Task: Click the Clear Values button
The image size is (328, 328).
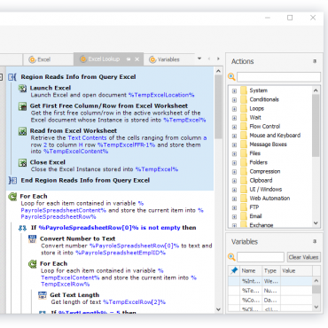Action: pos(303,257)
